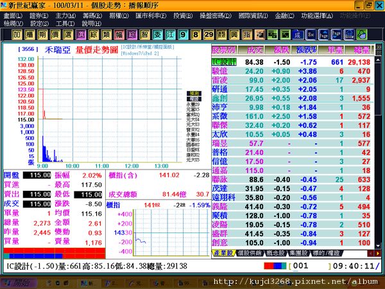Open the 畫面(L) menu
The width and height of the screenshot is (385, 289).
tap(13, 15)
